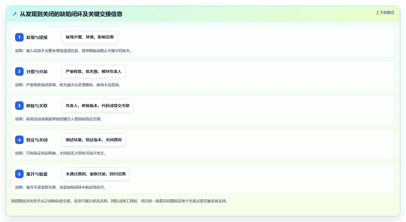Click the note about 输入信息不完整

[73, 51]
